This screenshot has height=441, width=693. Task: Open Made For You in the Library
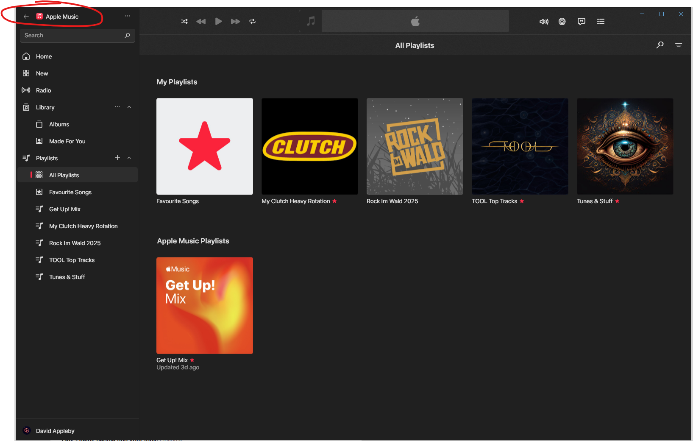coord(78,141)
